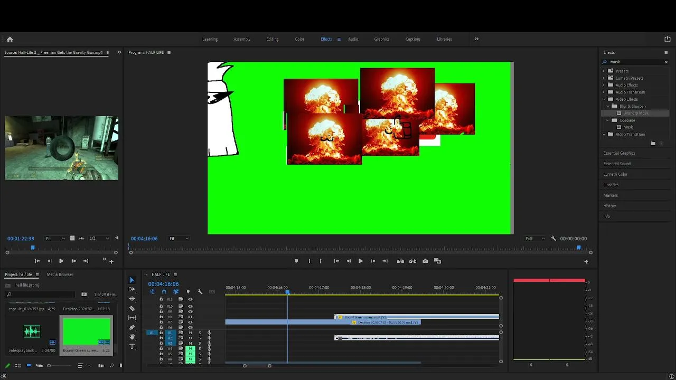Open the Media Browser tab
The height and width of the screenshot is (380, 676).
(x=60, y=274)
